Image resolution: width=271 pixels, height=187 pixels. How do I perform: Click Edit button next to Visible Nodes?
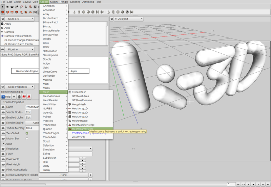click(28, 112)
